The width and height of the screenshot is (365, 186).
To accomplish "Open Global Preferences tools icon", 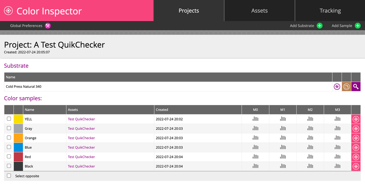I will (48, 26).
